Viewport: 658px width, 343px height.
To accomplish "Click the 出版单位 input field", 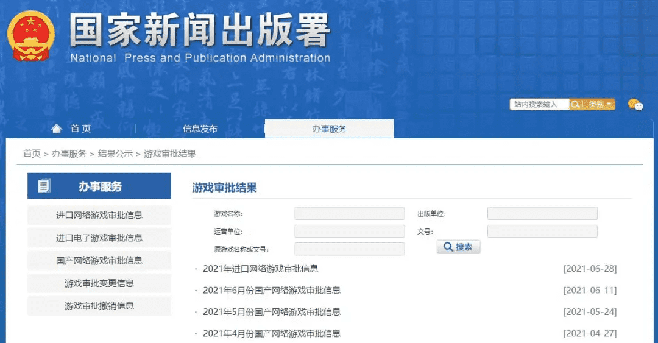I will pos(542,213).
